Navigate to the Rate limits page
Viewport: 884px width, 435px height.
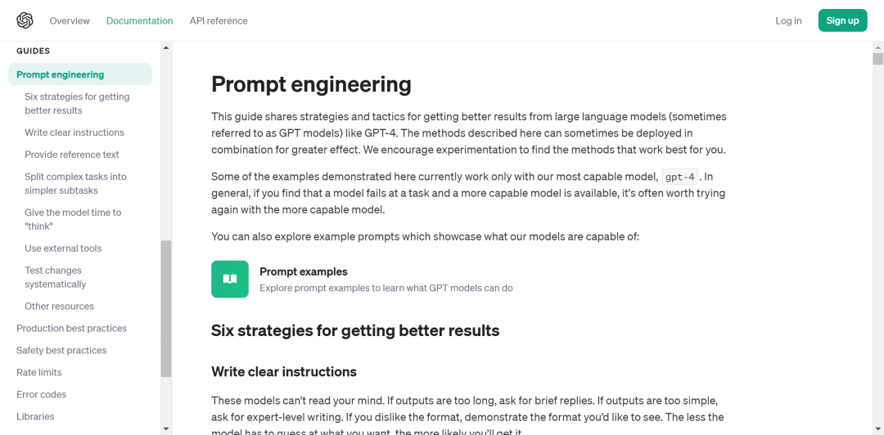[39, 373]
